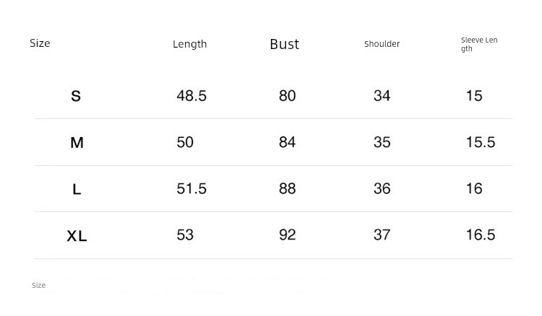Image resolution: width=542 pixels, height=316 pixels.
Task: Click the bust value 92
Action: click(x=287, y=235)
